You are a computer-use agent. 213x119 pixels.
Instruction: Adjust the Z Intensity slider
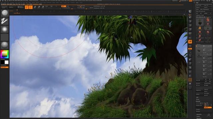68,8
